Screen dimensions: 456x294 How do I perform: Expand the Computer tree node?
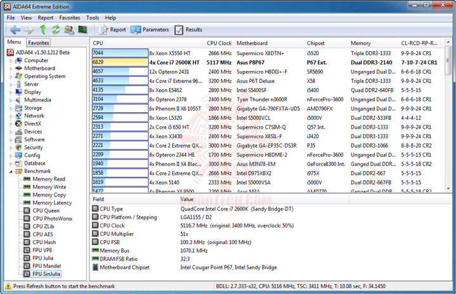coord(11,61)
